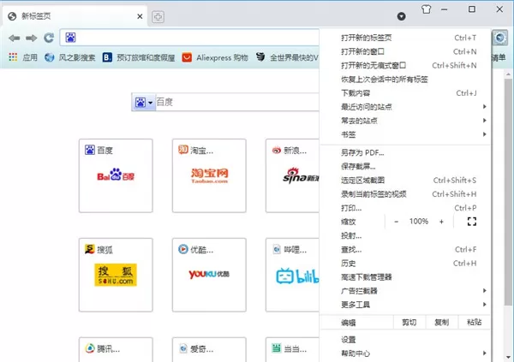Open the 爱奇 speed dial tile
This screenshot has width=514, height=362.
point(209,349)
